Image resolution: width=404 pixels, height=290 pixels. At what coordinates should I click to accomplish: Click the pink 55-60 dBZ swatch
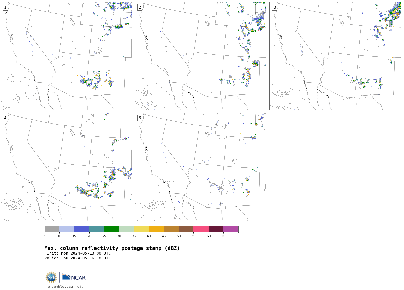[x=201, y=229]
